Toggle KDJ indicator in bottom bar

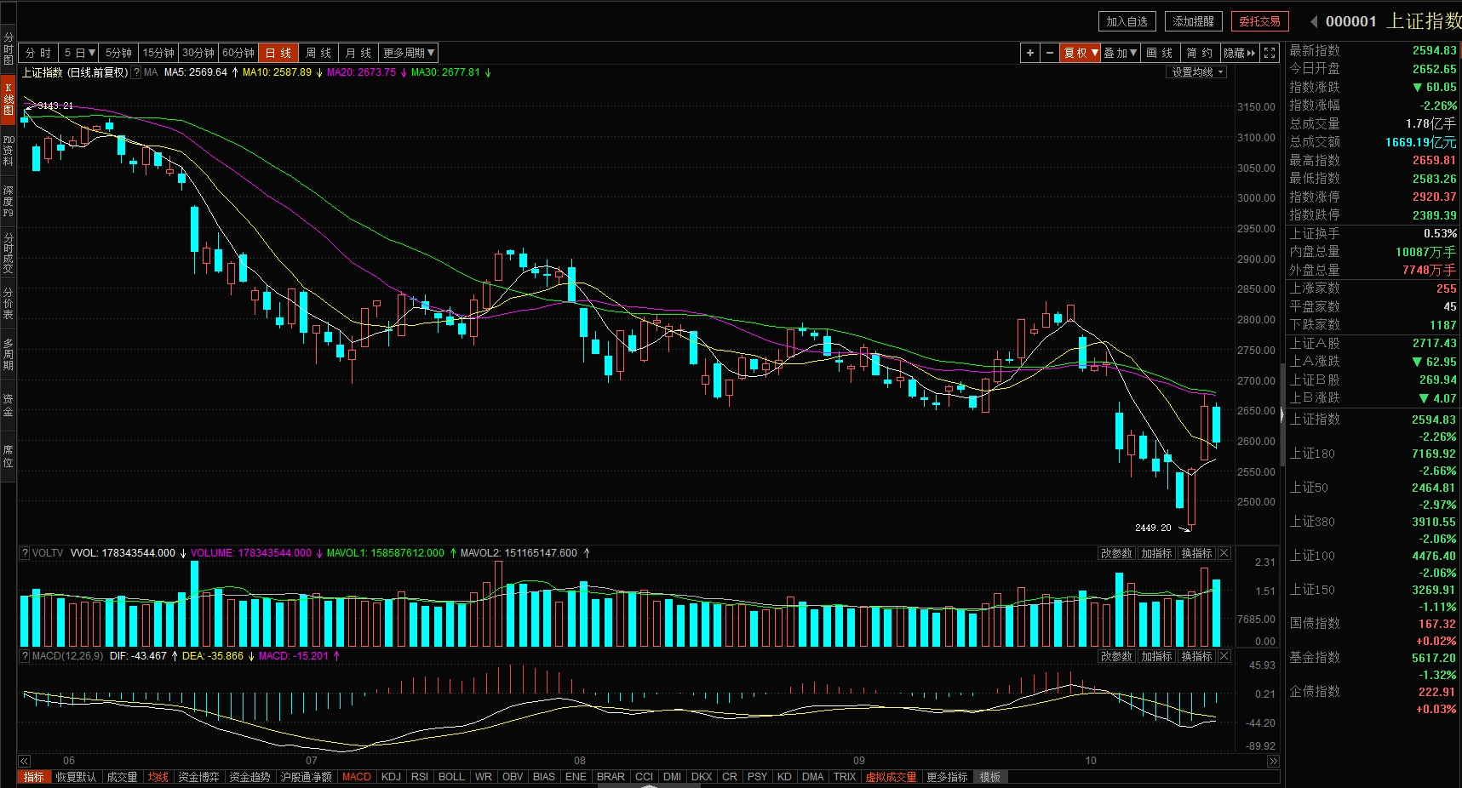pos(391,777)
